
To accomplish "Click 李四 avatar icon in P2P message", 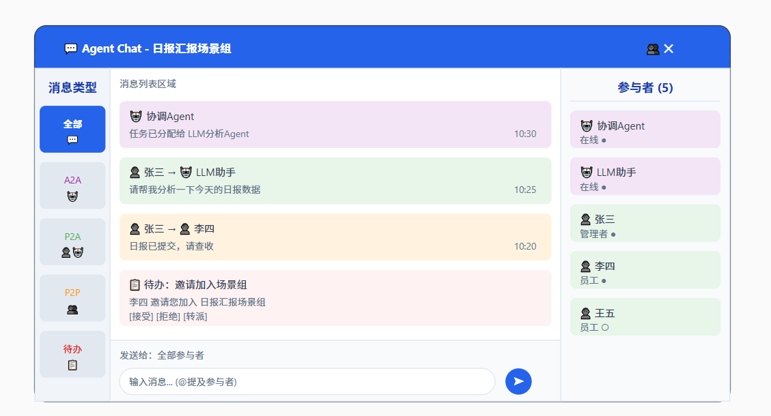I will [x=185, y=229].
